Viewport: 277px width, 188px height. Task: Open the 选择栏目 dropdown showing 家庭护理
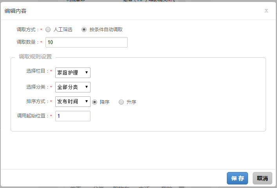click(x=73, y=73)
